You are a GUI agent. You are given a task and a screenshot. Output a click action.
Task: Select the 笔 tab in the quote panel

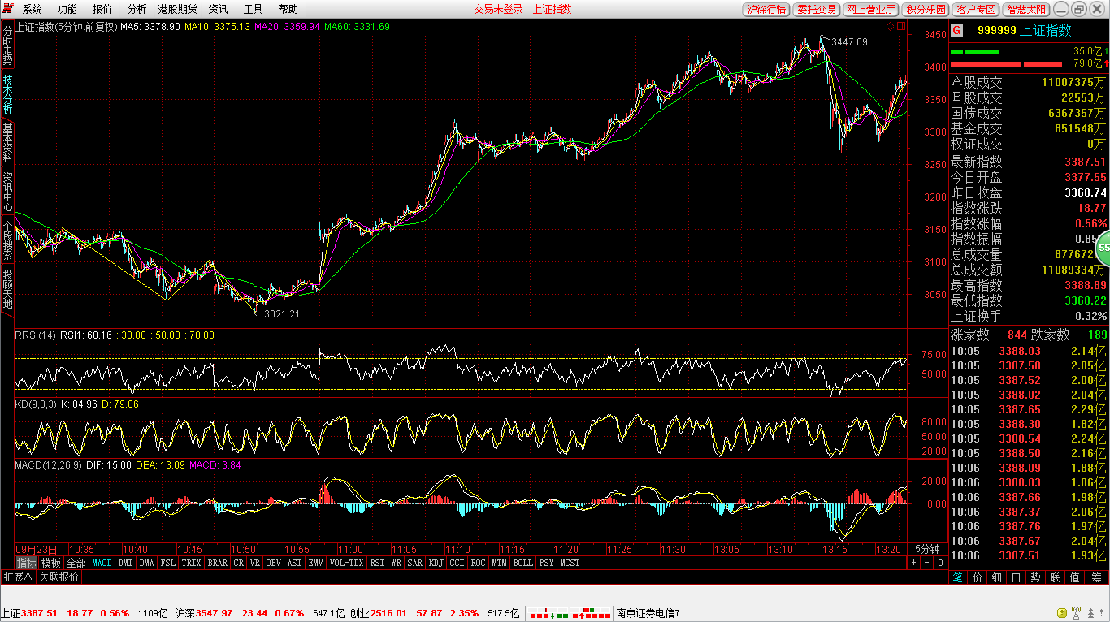pos(958,577)
